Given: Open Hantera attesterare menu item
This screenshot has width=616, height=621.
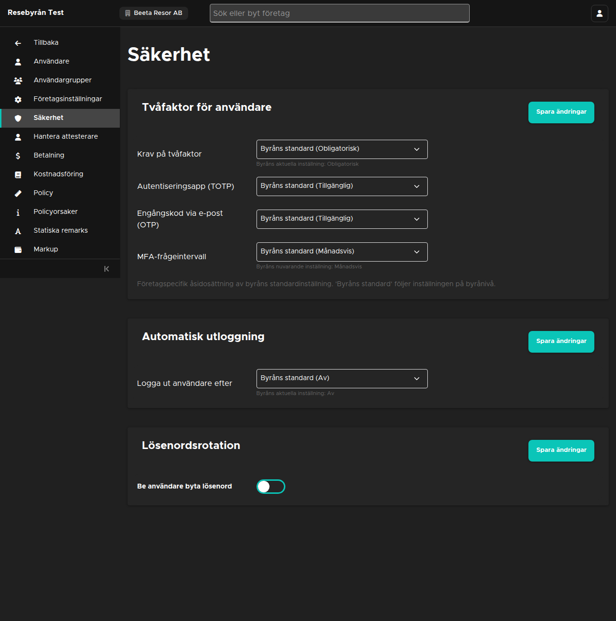Looking at the screenshot, I should [60, 137].
